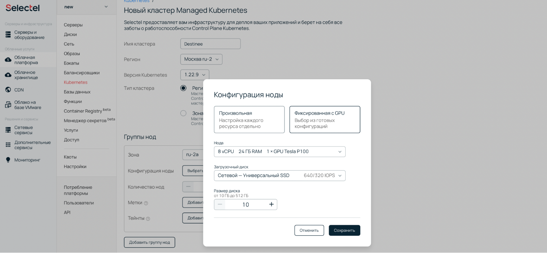
Task: Click the Сохранить button
Action: (344, 230)
